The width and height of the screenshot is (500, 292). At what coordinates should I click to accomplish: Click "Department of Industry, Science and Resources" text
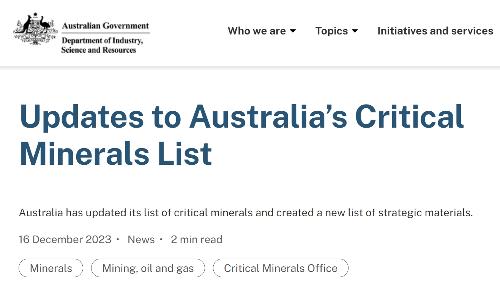(x=102, y=45)
